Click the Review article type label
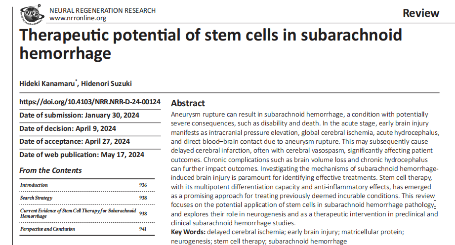The width and height of the screenshot is (455, 245). pyautogui.click(x=421, y=13)
